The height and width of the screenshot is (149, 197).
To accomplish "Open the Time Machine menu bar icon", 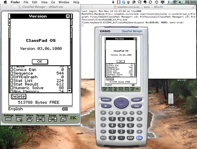I will point(156,2).
